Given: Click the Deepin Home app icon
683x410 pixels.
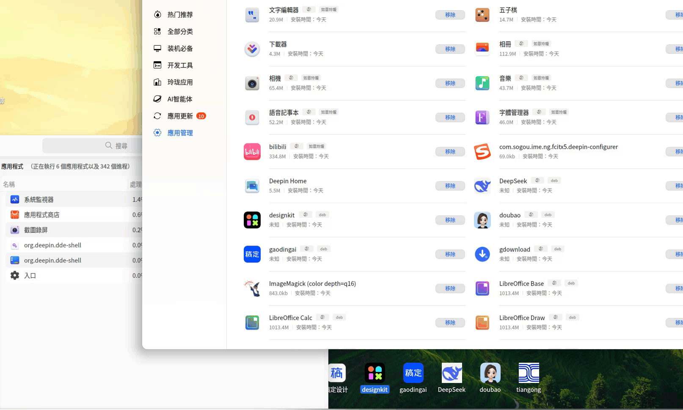Looking at the screenshot, I should coord(252,186).
